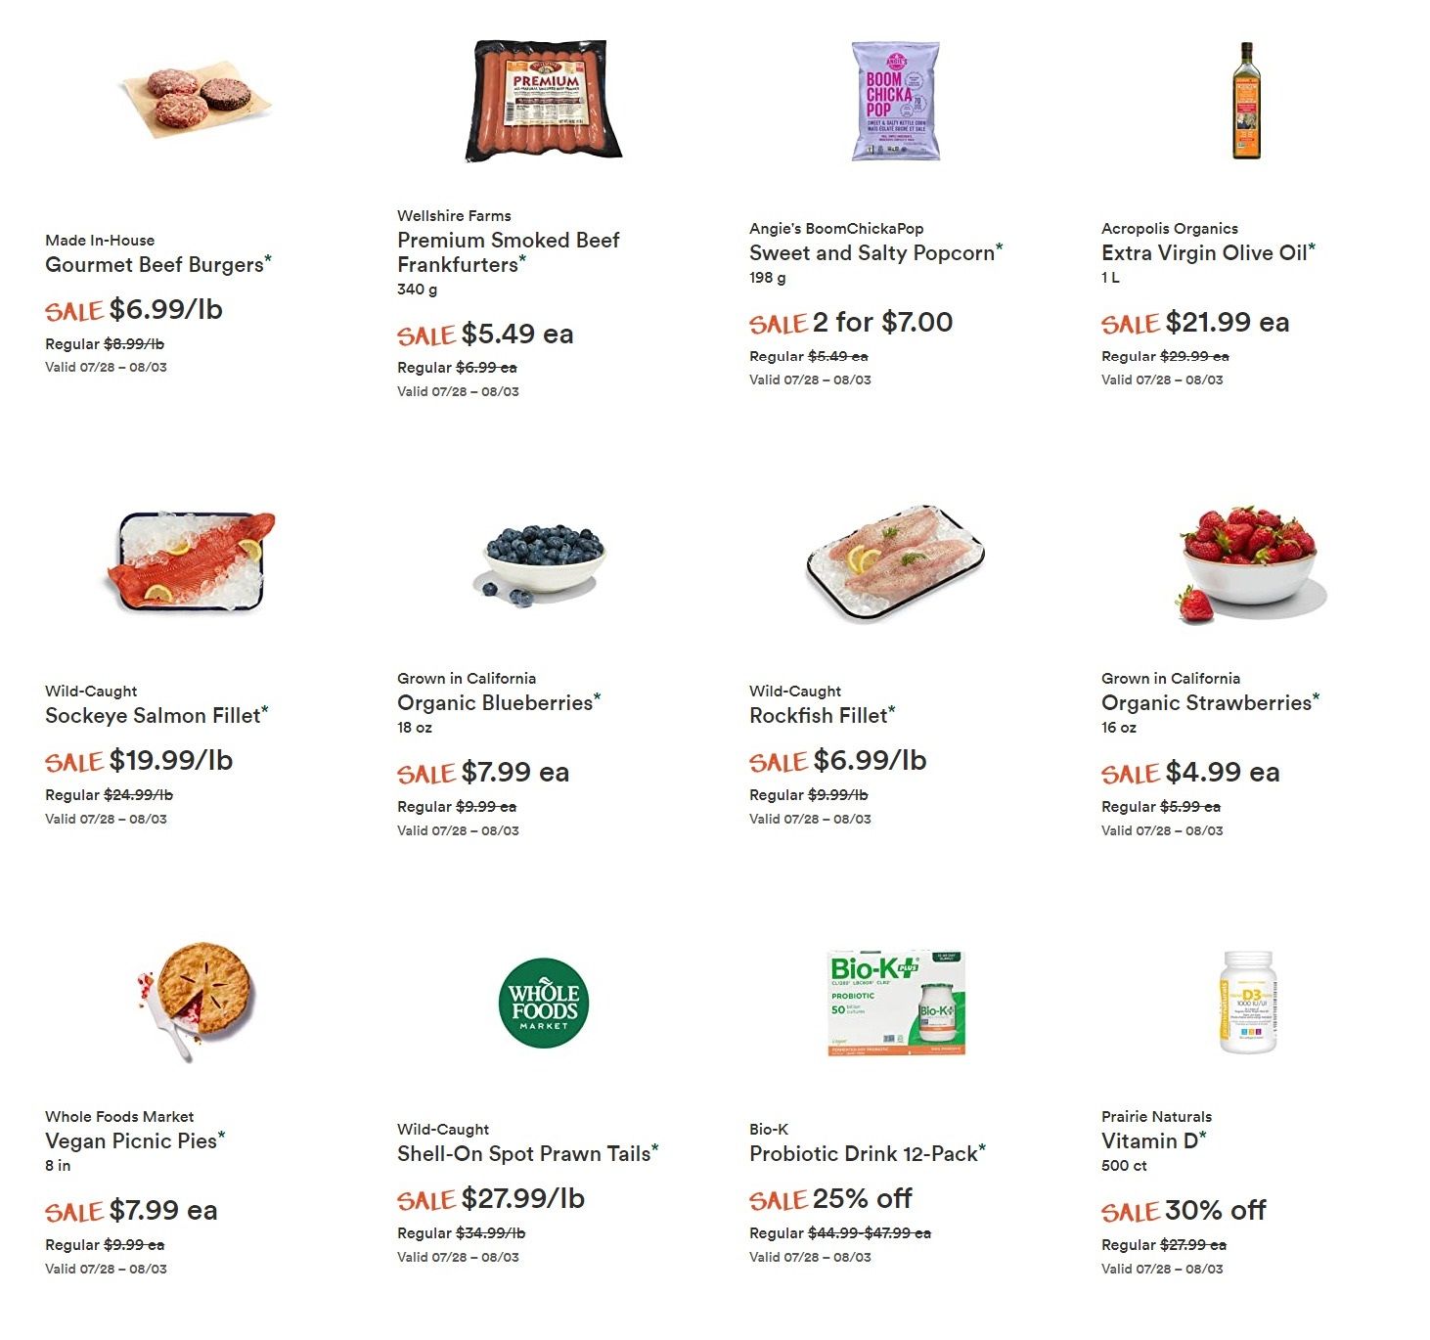This screenshot has width=1430, height=1340.
Task: Open the Gourmet Beef Burgers title link
Action: (155, 264)
